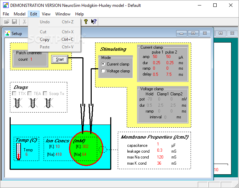This screenshot has width=239, height=188.
Task: Open the Help menu
Action: [x=79, y=14]
